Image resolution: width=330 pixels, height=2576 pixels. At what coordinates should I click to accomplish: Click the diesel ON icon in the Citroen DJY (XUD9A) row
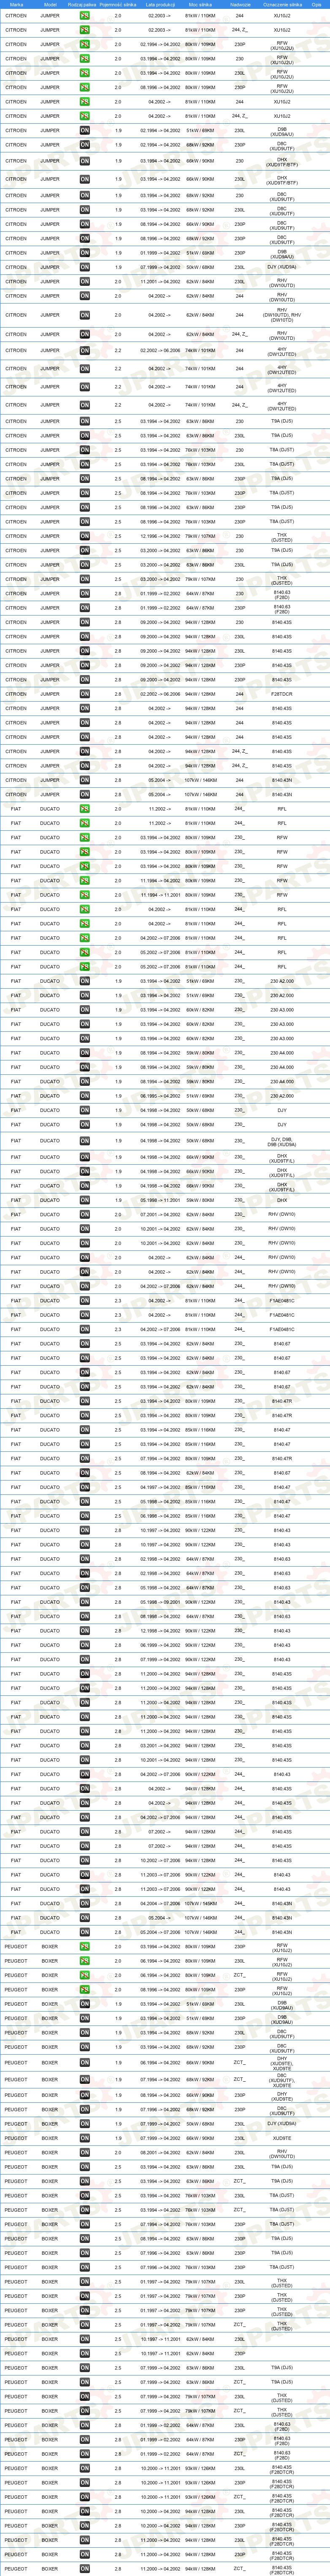(x=85, y=267)
